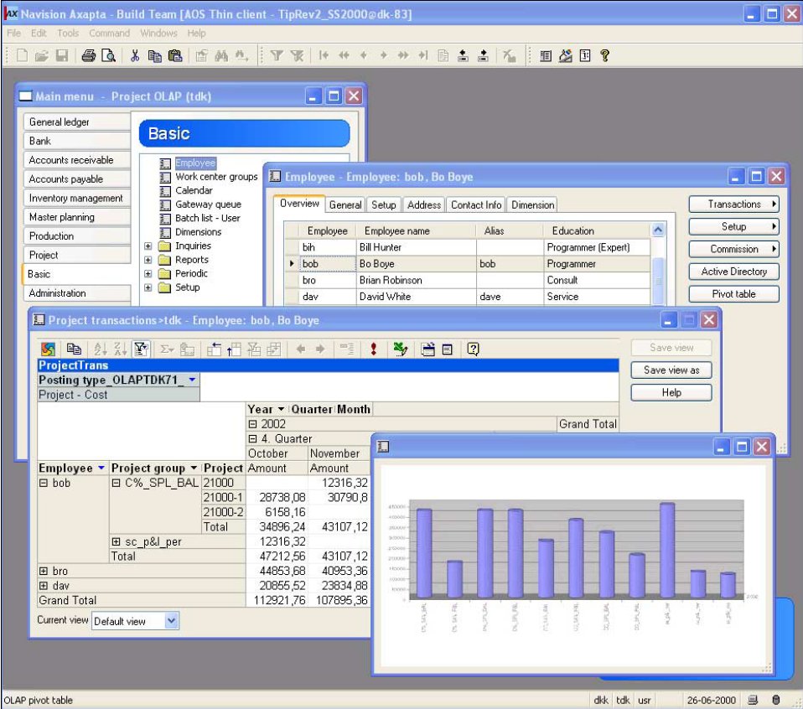Click the binoculars Find icon

click(221, 55)
